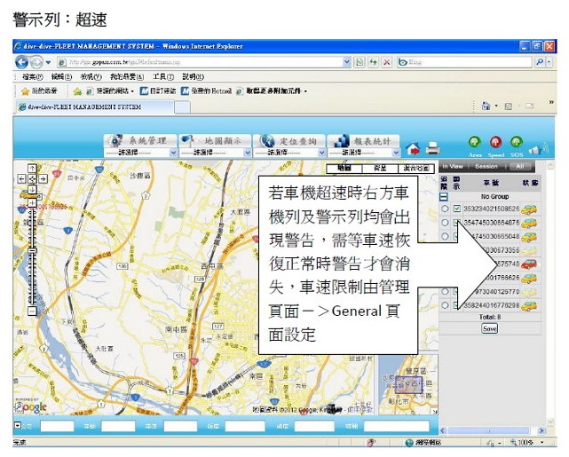
Task: Zoom out with the map minus button
Action: (x=32, y=311)
